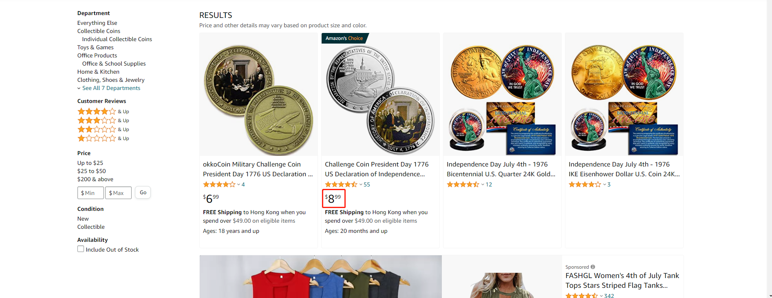Open Independence Day Bicentennial Quarter product title

(x=501, y=169)
